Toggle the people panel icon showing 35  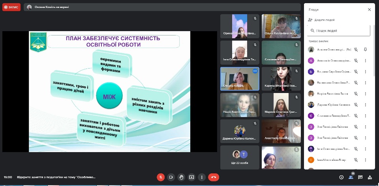point(351,177)
